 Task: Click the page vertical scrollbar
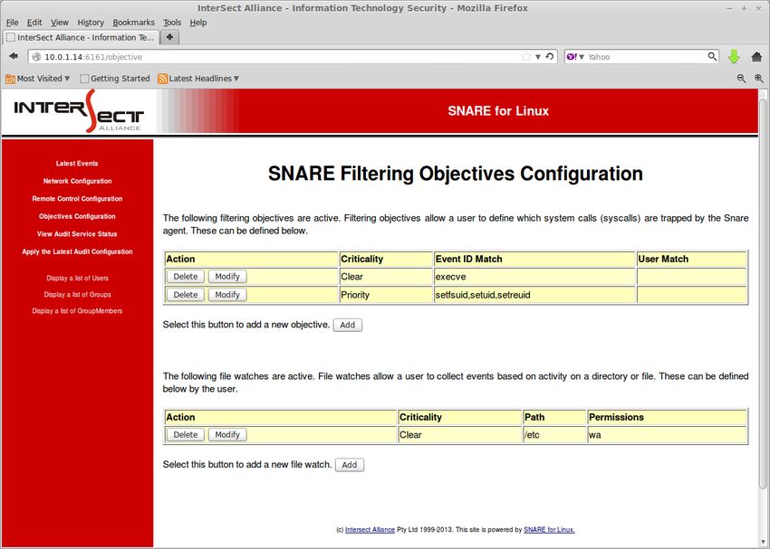(763, 294)
